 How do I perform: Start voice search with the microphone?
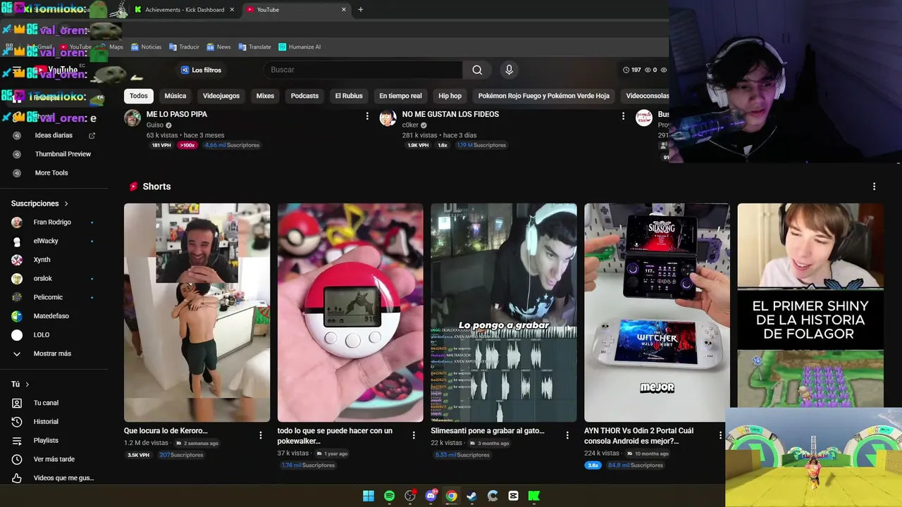(509, 70)
